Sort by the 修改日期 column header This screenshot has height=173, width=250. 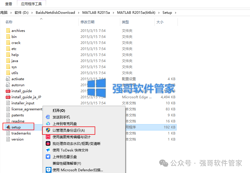point(87,22)
